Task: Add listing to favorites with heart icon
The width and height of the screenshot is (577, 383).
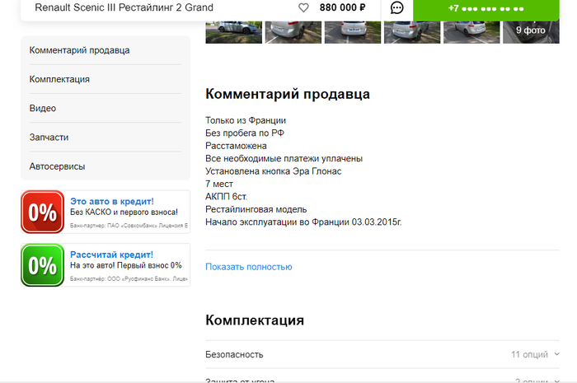Action: [x=303, y=8]
